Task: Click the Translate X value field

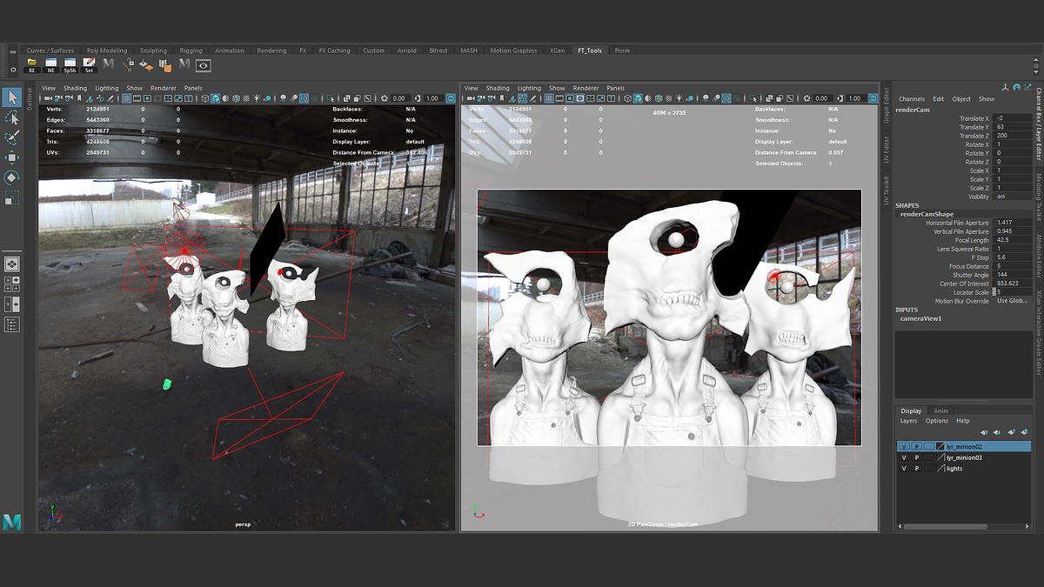Action: tap(1014, 118)
